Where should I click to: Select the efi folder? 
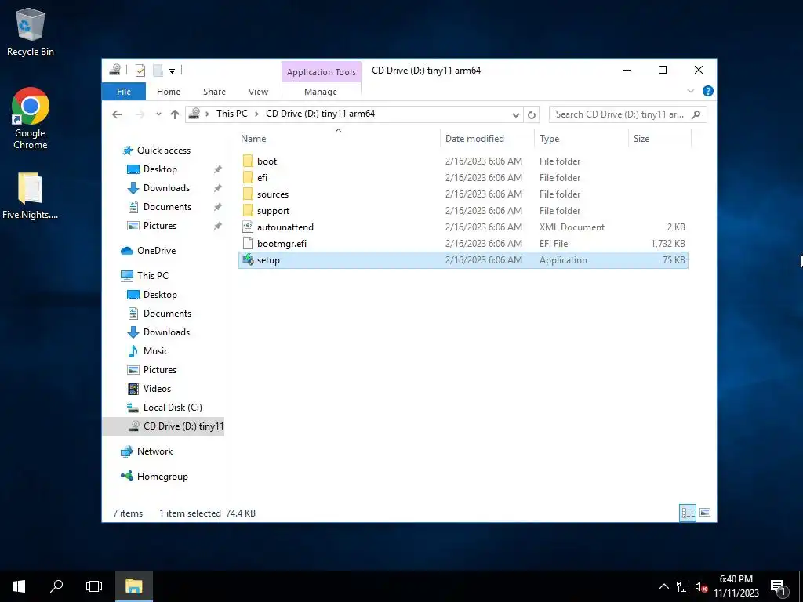(x=463, y=178)
